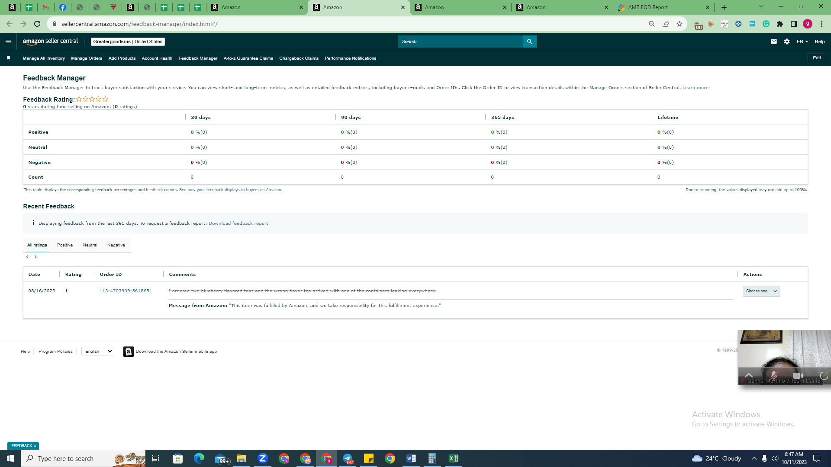831x467 pixels.
Task: Go back with the browser back arrow
Action: (10, 24)
